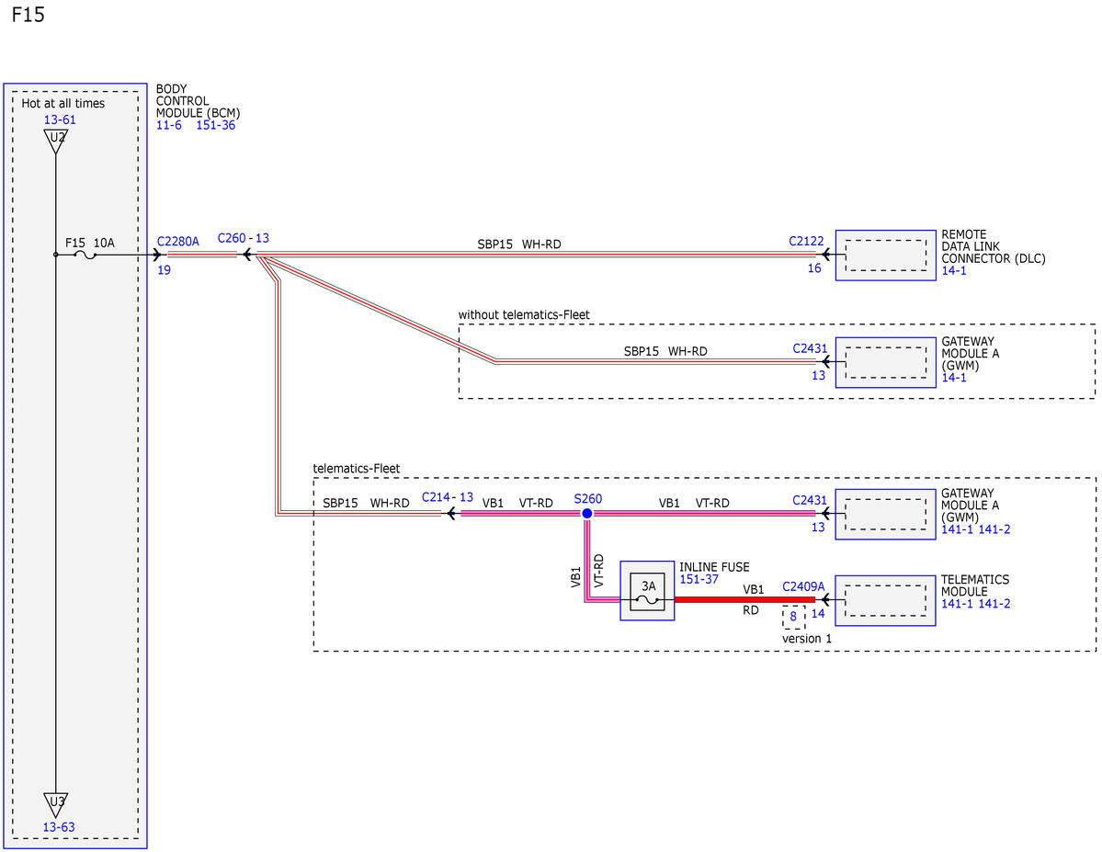Open DLC page link 14-1
This screenshot has height=852, width=1102.
tap(954, 270)
